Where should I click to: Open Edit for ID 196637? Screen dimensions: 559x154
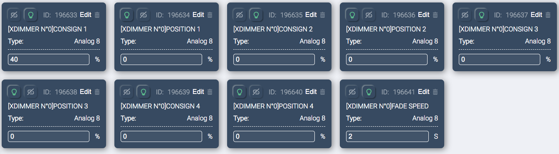537,15
